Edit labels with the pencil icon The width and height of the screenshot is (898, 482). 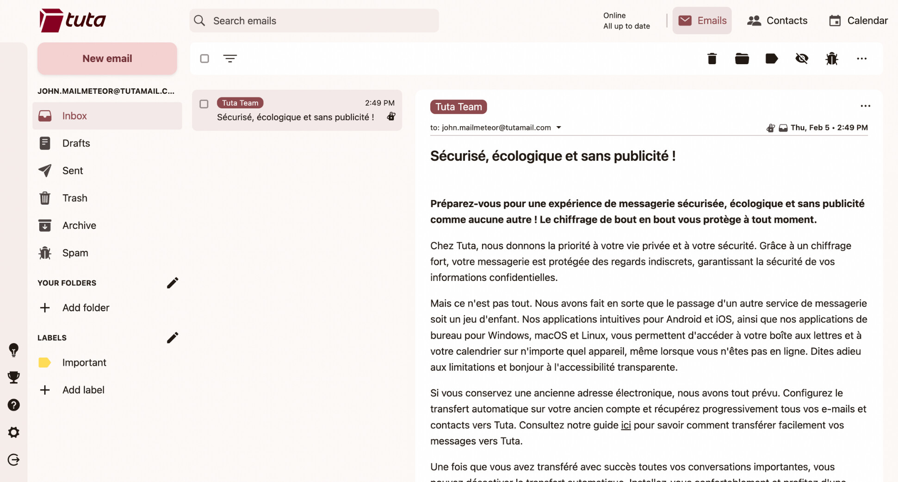172,338
